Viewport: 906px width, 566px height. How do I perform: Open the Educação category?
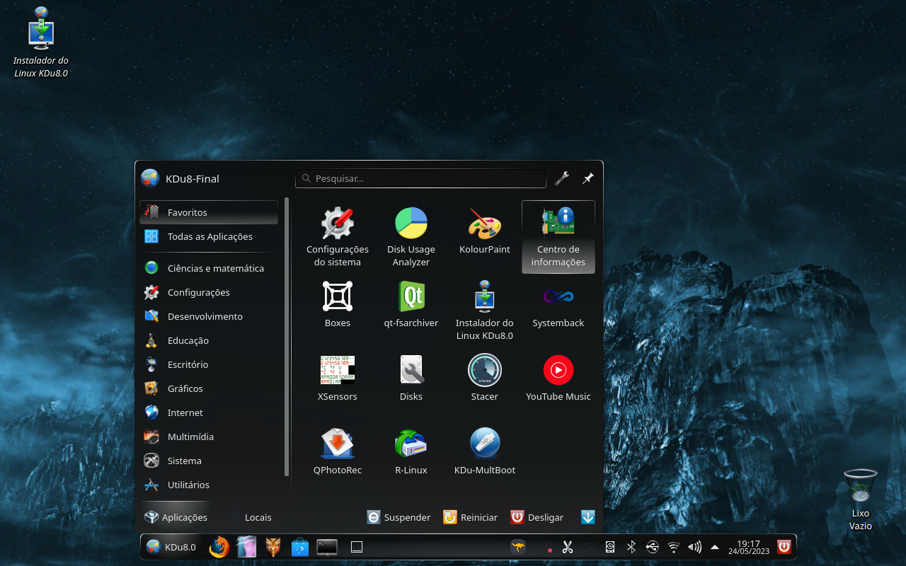(209, 340)
